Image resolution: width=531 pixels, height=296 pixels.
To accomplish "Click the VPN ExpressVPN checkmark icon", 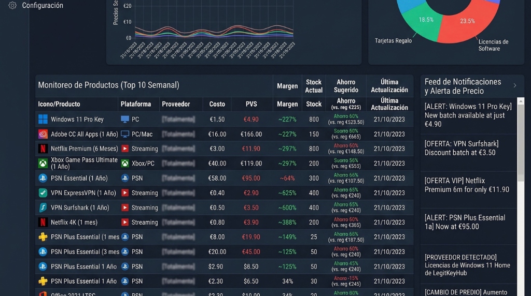I will pos(43,193).
